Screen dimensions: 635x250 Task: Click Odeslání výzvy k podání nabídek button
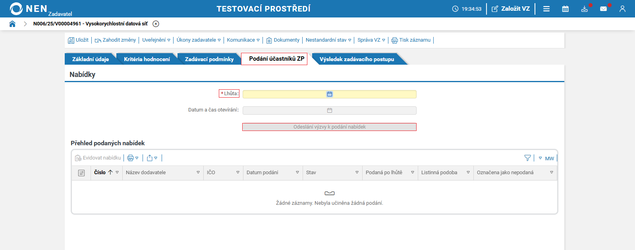[x=330, y=127]
